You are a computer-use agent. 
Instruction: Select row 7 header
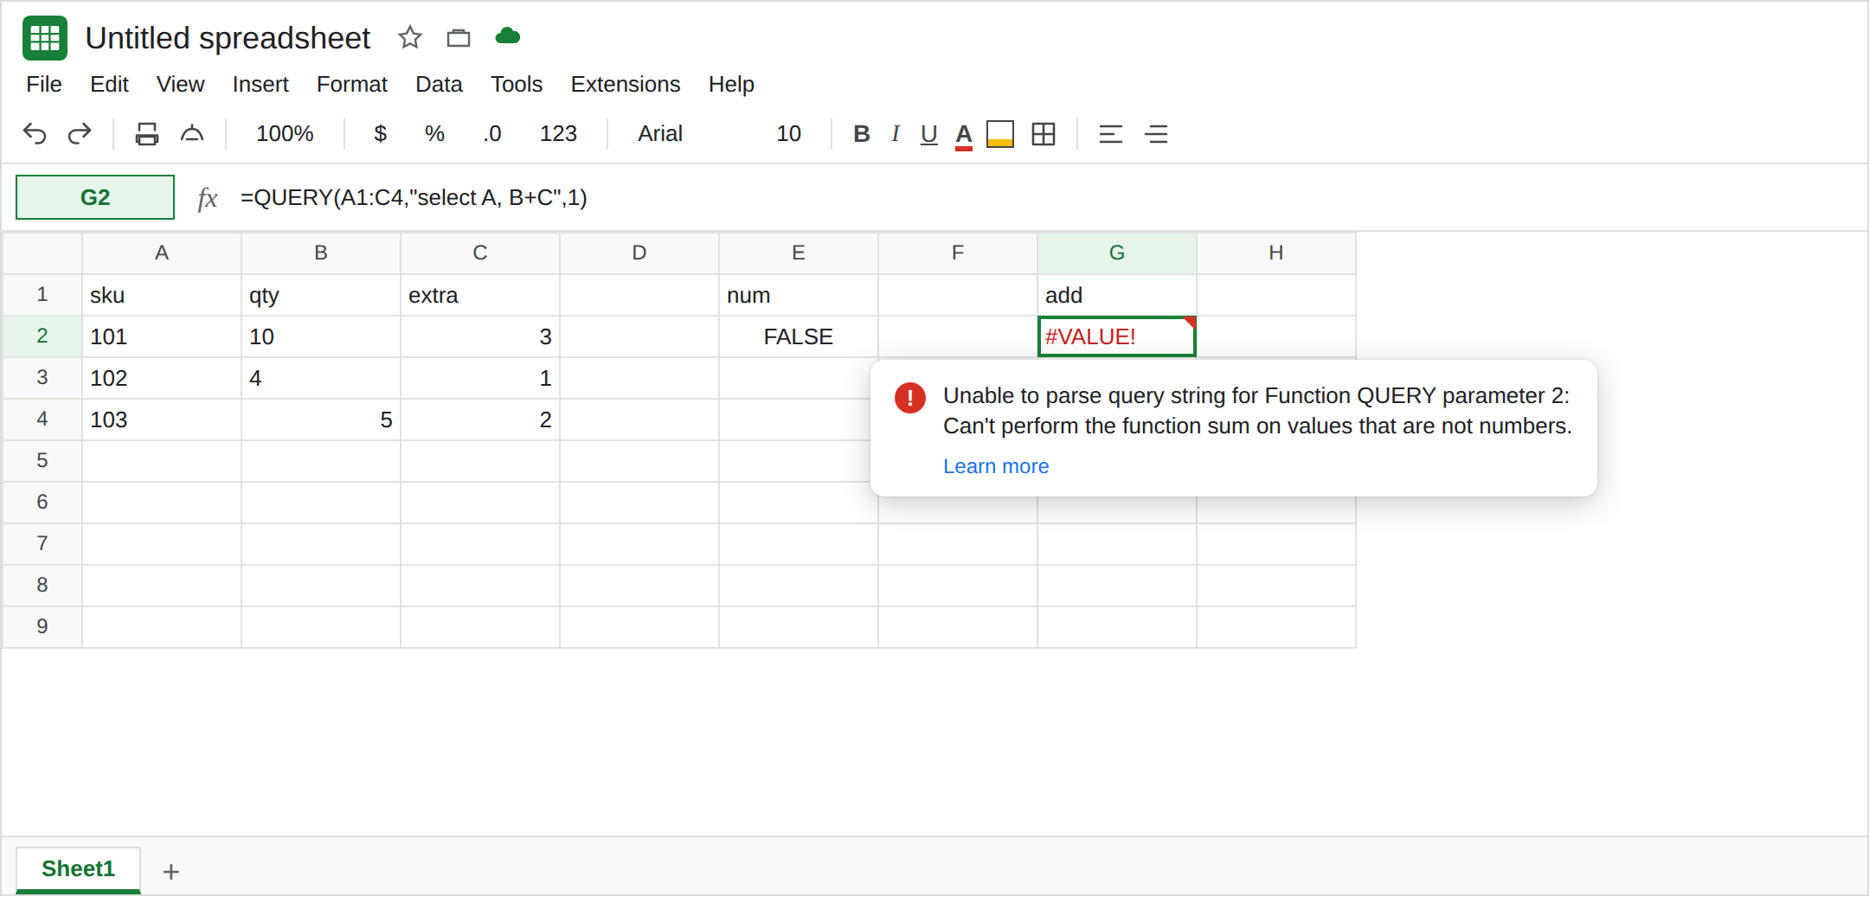tap(42, 543)
